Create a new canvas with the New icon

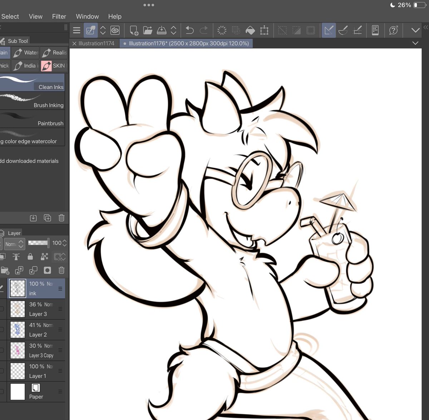[134, 30]
